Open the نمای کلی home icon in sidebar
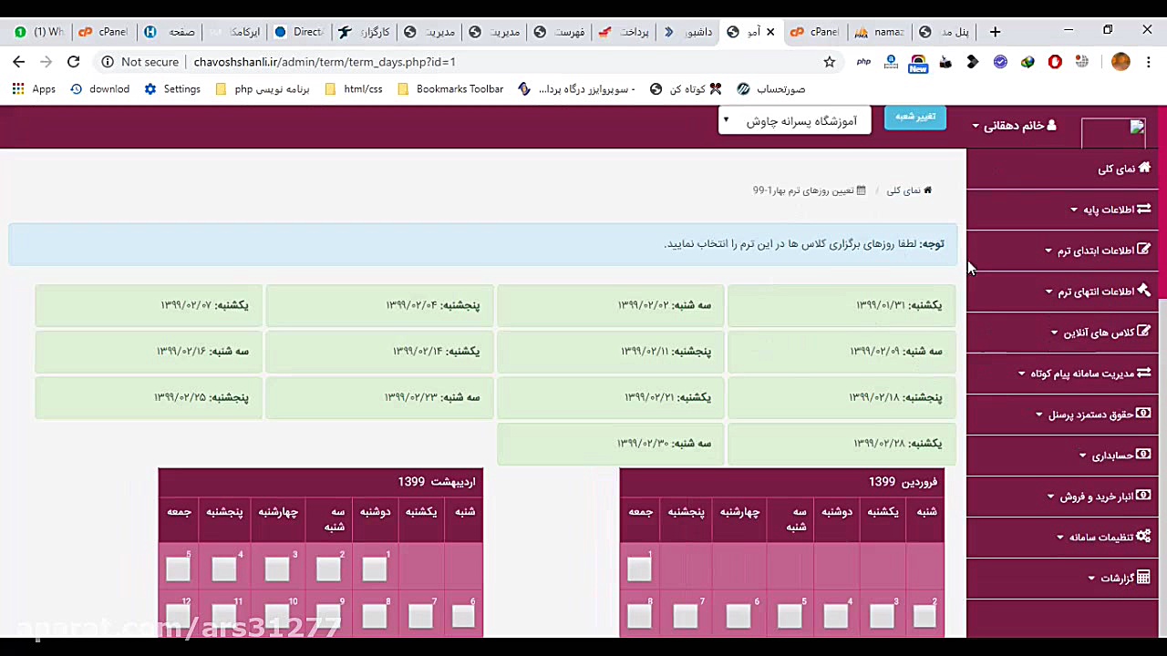Image resolution: width=1167 pixels, height=656 pixels. 1144,168
